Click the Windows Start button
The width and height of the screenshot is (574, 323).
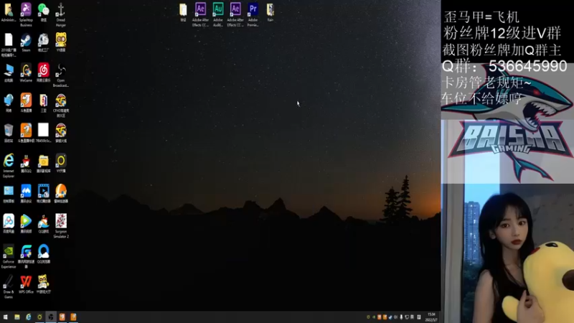coord(5,317)
